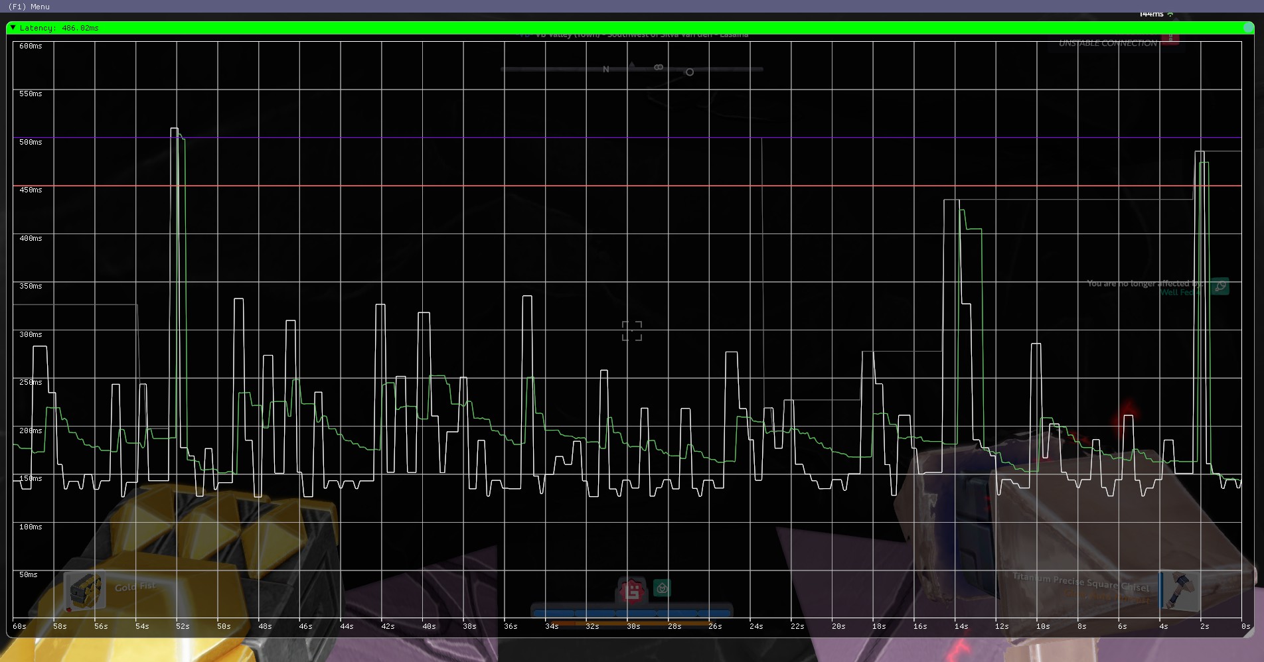Select the Gold Fist item icon
Screen dimensions: 1264x662
click(x=84, y=590)
